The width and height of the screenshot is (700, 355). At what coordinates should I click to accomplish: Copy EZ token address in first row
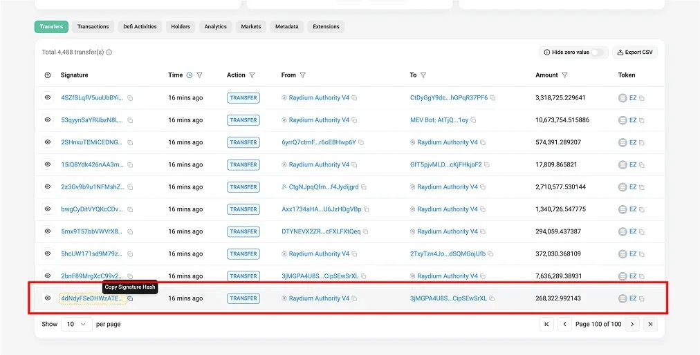[641, 98]
